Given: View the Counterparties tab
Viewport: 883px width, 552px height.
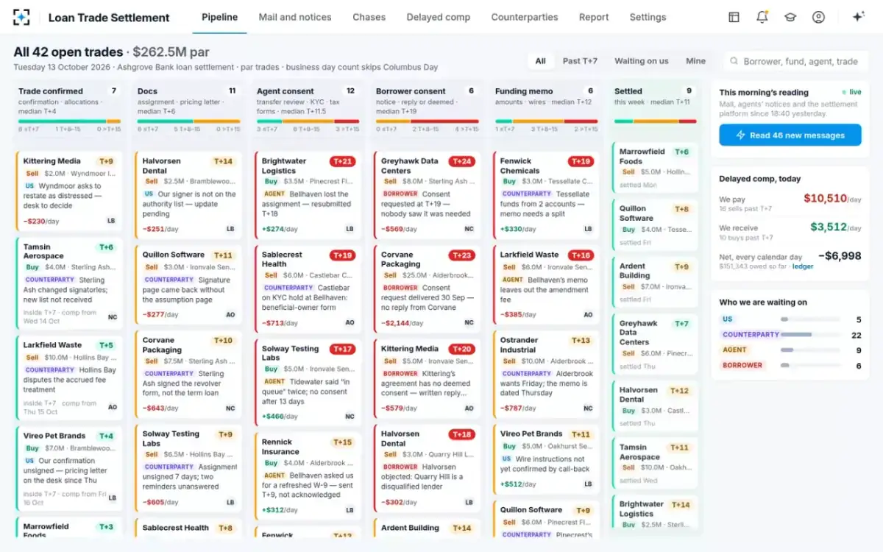Looking at the screenshot, I should coord(525,17).
